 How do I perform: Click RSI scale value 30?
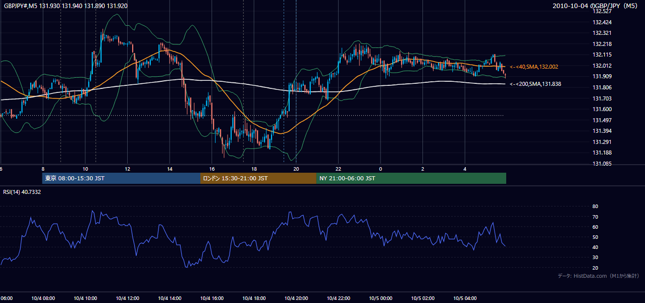pos(595,258)
